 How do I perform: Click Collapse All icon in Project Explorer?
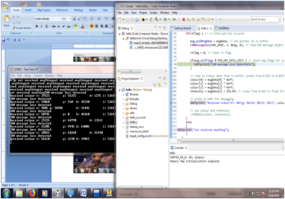[x=154, y=85]
